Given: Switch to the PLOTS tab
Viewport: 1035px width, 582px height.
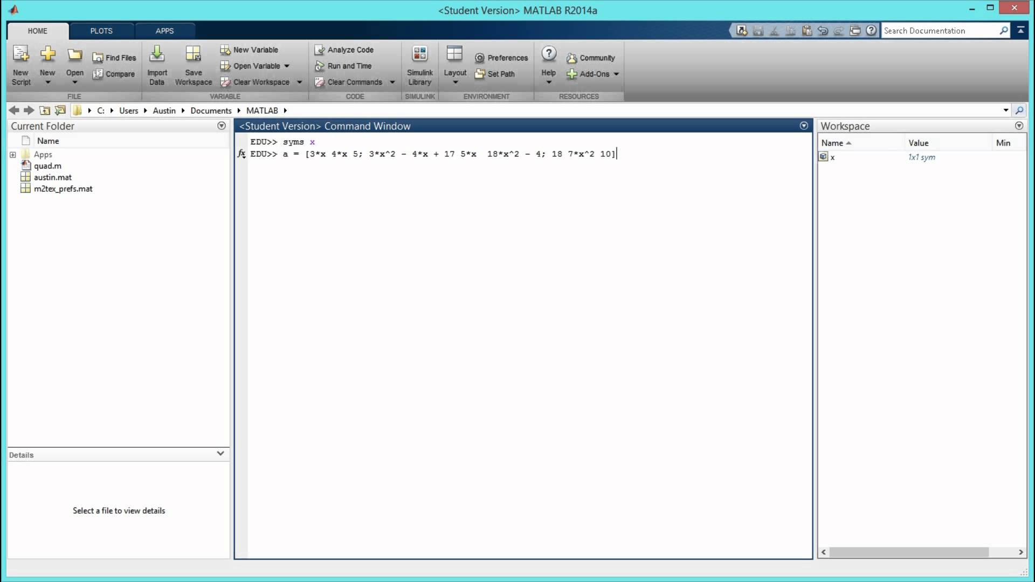Looking at the screenshot, I should [101, 31].
